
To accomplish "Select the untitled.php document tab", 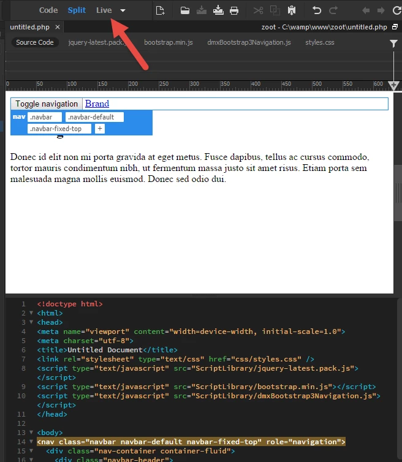I will pos(29,27).
